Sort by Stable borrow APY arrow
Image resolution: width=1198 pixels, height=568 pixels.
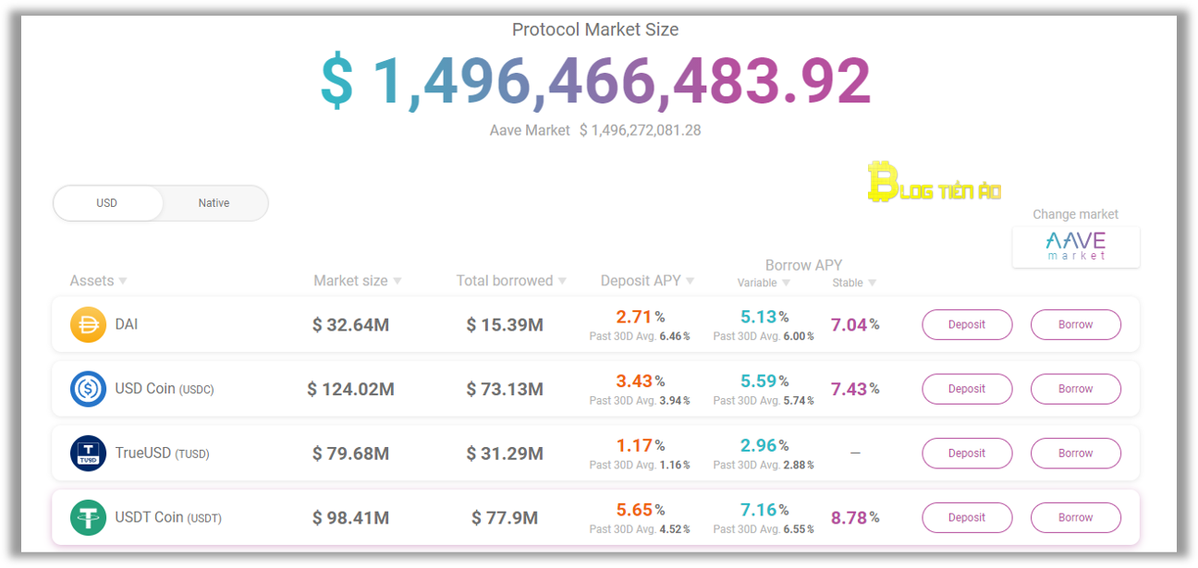(x=872, y=284)
